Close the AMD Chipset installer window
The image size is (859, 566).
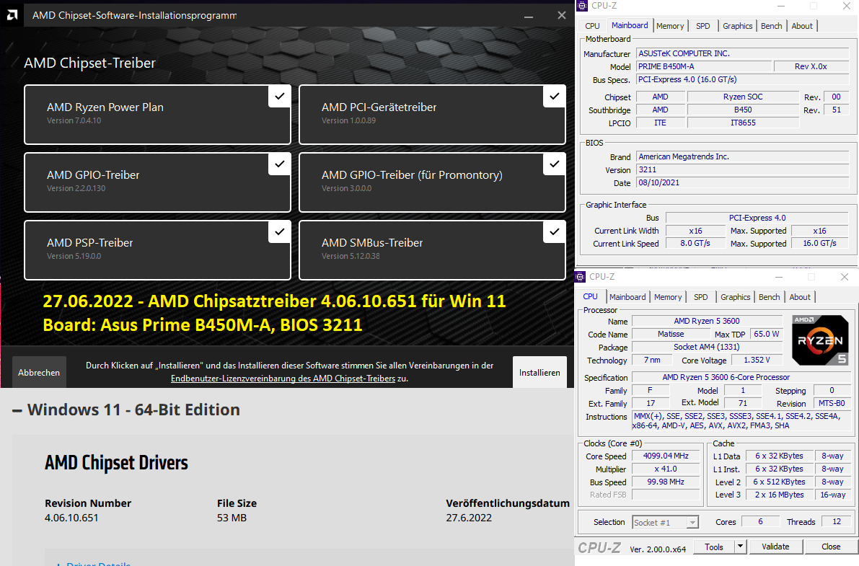tap(562, 15)
